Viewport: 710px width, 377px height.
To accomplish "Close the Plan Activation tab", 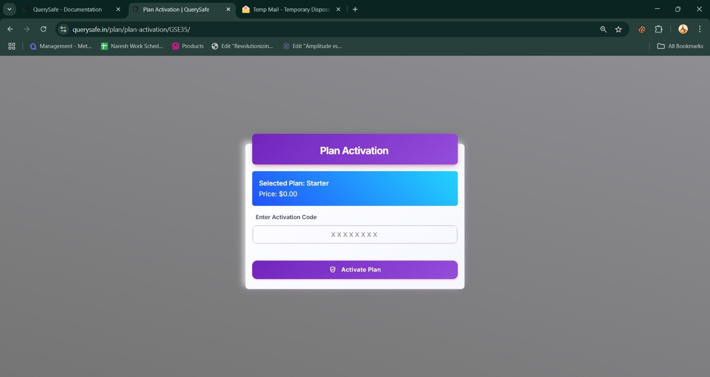I will coord(228,9).
